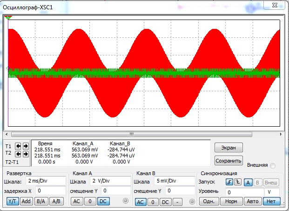Viewport: 289px width, 211px height.
Task: Move cursor T1 right with arrow
Action: [x=26, y=146]
